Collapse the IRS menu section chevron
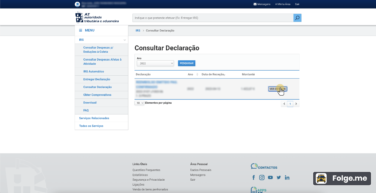 coord(125,40)
